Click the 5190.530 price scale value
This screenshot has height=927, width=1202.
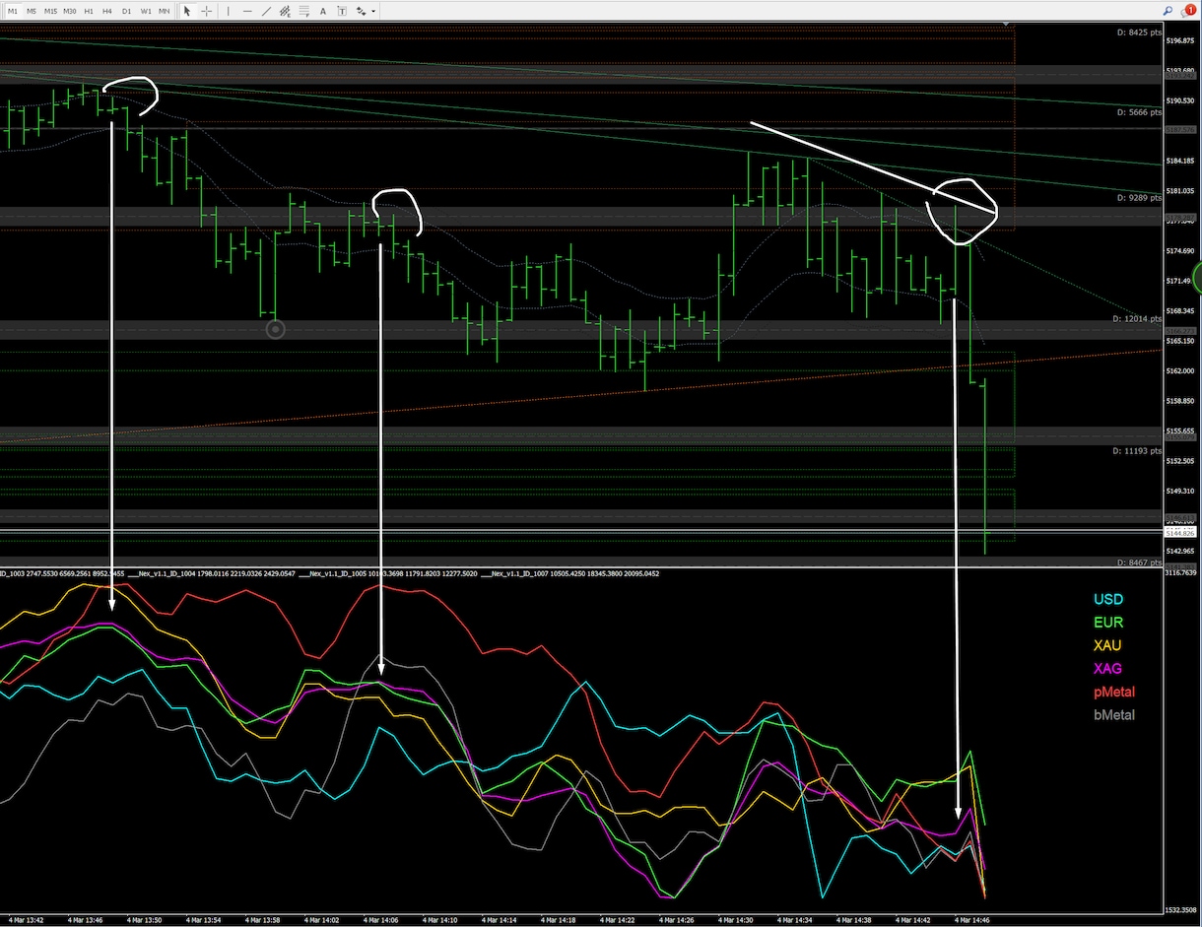point(1179,101)
